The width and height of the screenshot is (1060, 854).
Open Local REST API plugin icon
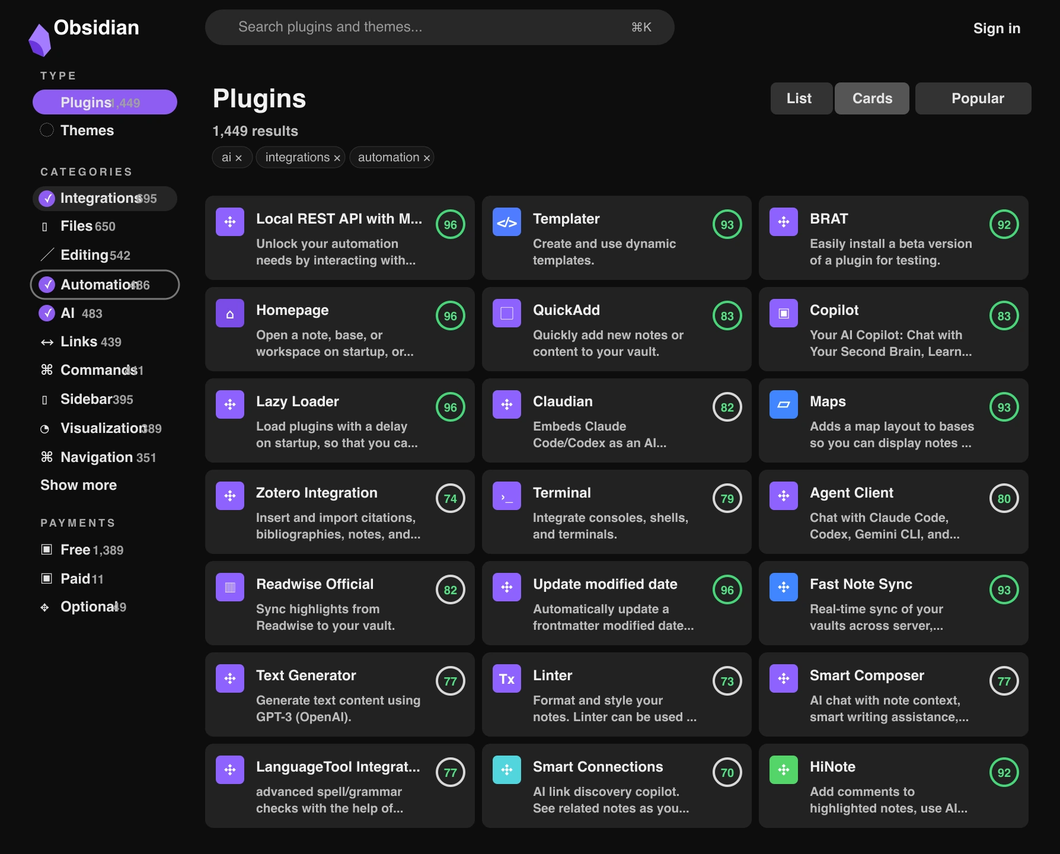coord(230,222)
